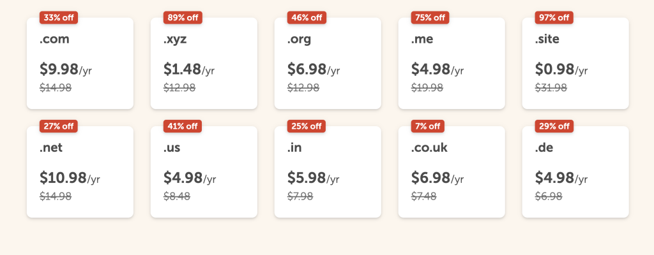Click the 33% off discount badge
Image resolution: width=654 pixels, height=255 pixels.
59,17
